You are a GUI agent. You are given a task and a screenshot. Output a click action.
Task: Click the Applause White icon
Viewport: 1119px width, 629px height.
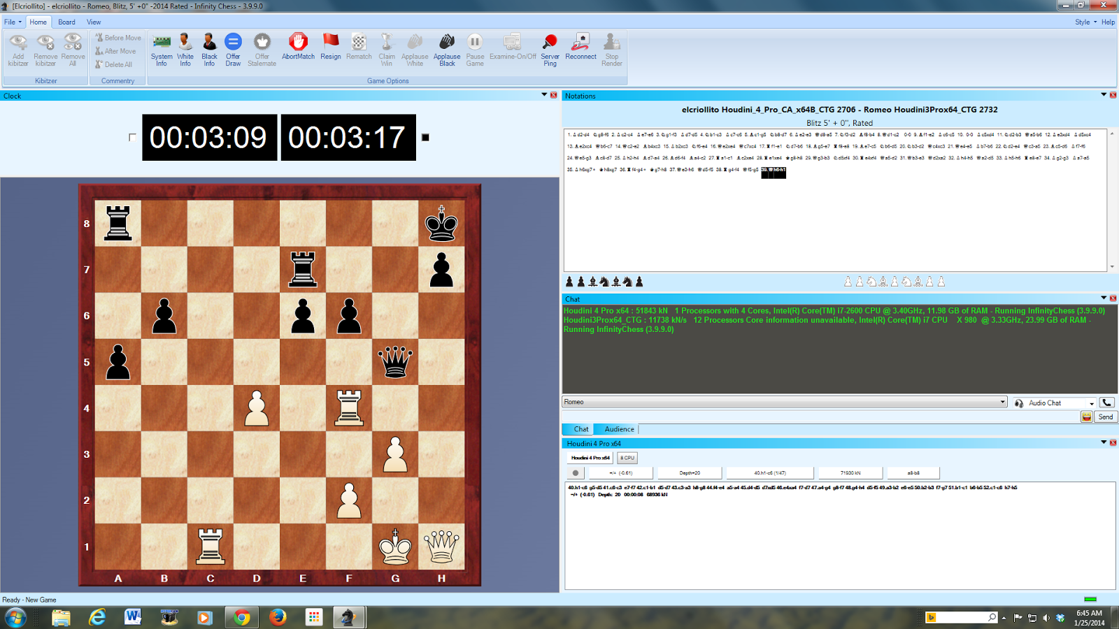point(415,50)
